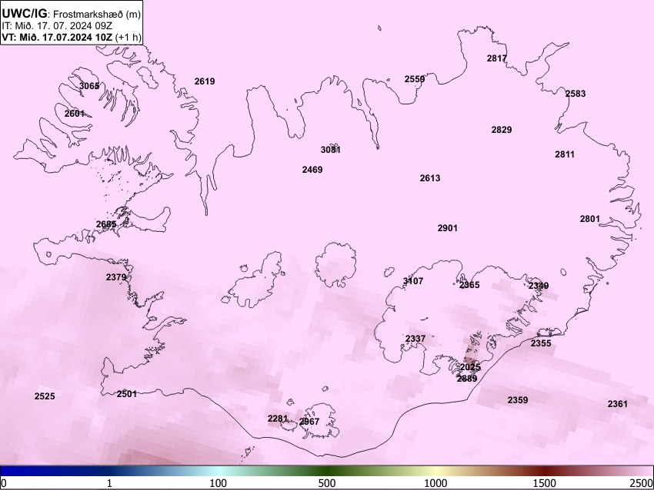Select the 2355 value
The image size is (654, 490).
(541, 343)
